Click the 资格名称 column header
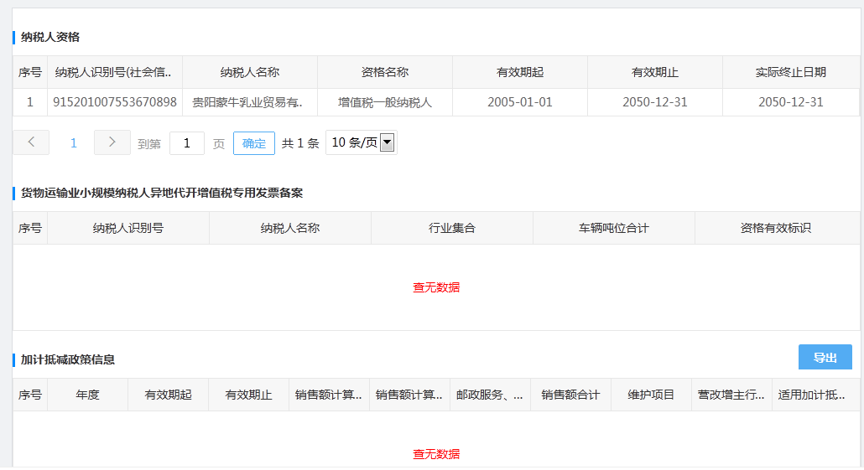This screenshot has width=864, height=470. point(385,72)
